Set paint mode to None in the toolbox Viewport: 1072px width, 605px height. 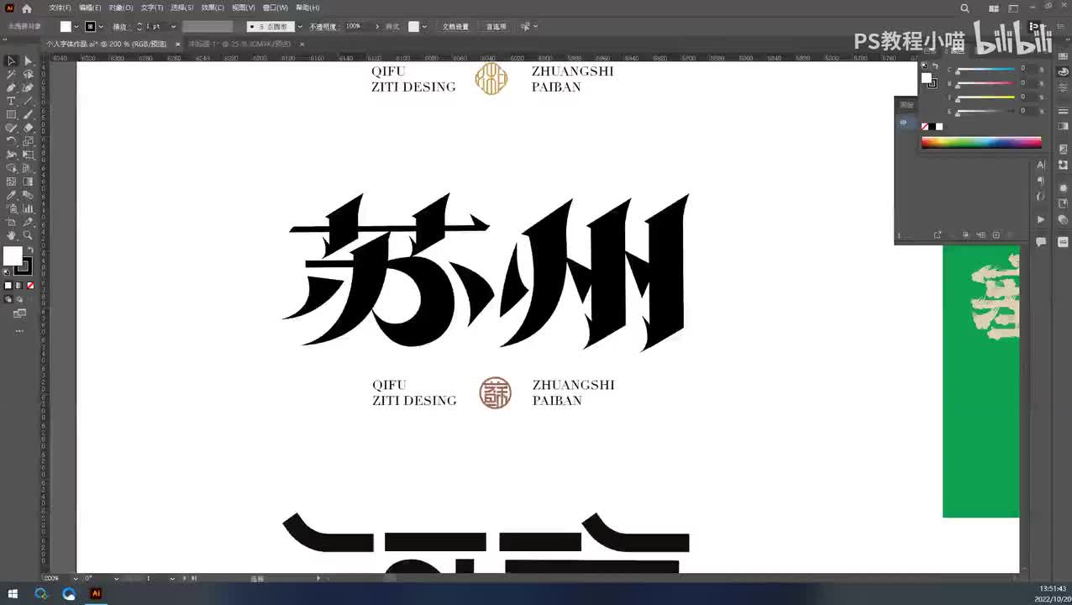(30, 286)
